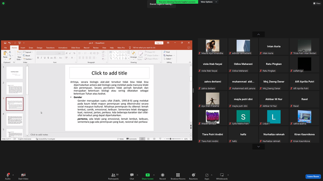The width and height of the screenshot is (323, 181).
Task: Click the Sign in button in PowerPoint
Action: click(x=159, y=43)
